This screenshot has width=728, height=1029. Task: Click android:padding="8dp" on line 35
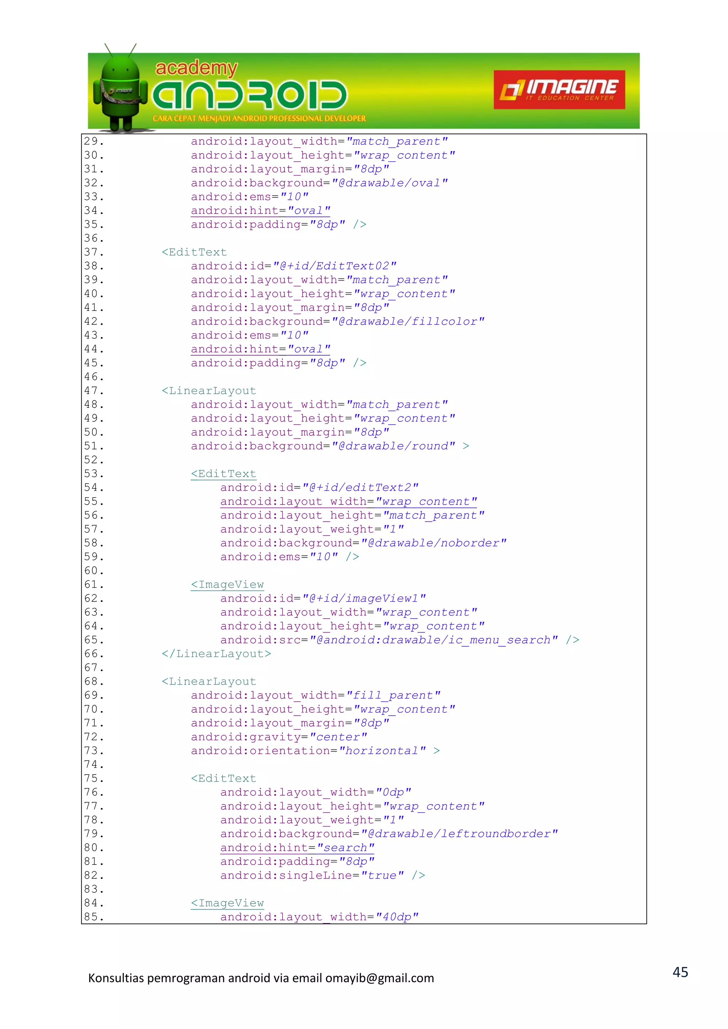tap(278, 225)
